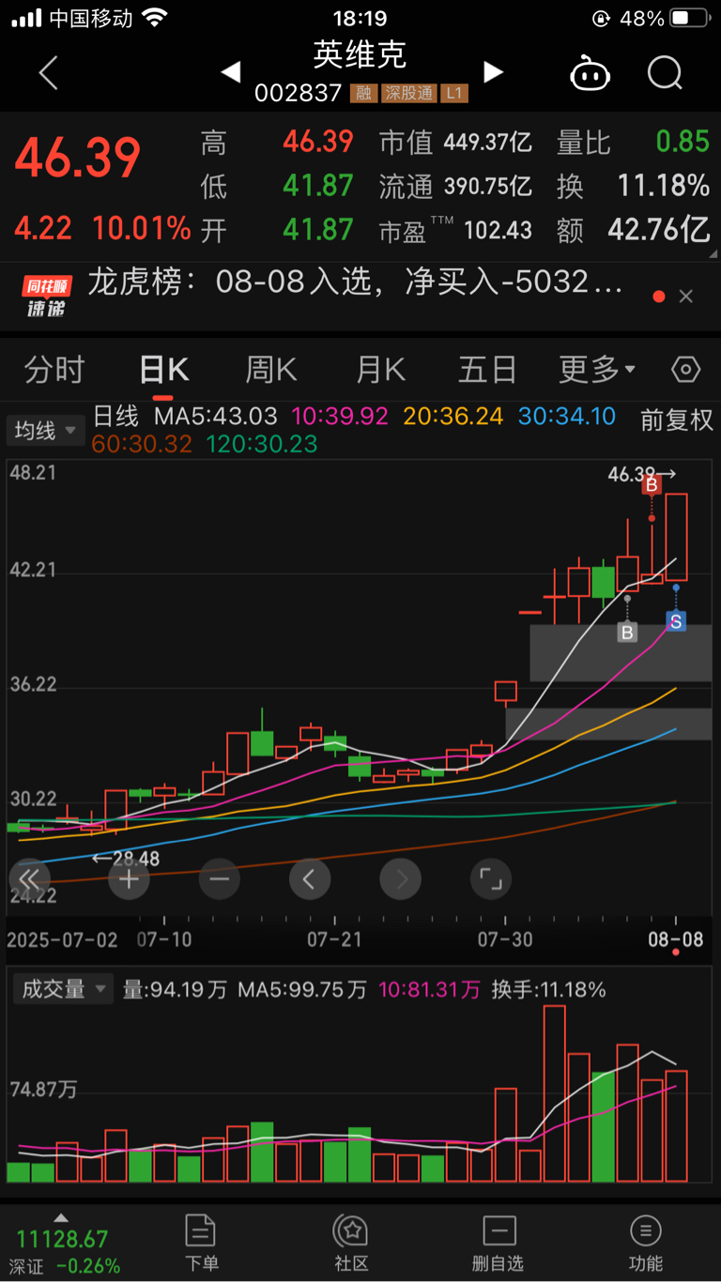Switch to next stock with right triangle

coord(493,71)
